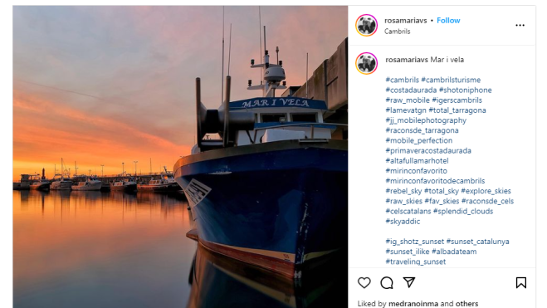The width and height of the screenshot is (547, 308).
Task: Click the Mar i Vela boat photo
Action: (x=180, y=157)
